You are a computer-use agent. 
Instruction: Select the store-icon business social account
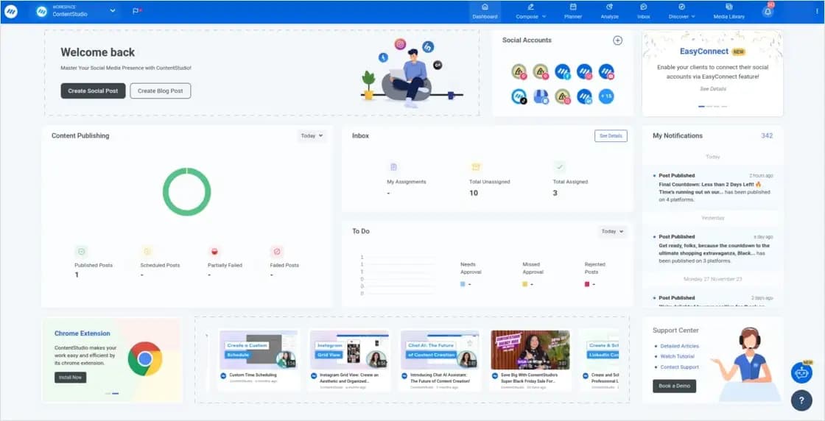(x=541, y=96)
